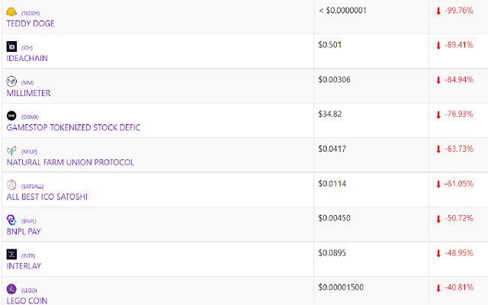Click the SATSALL coin logo
Viewport: 488px width, 305px height.
[11, 185]
